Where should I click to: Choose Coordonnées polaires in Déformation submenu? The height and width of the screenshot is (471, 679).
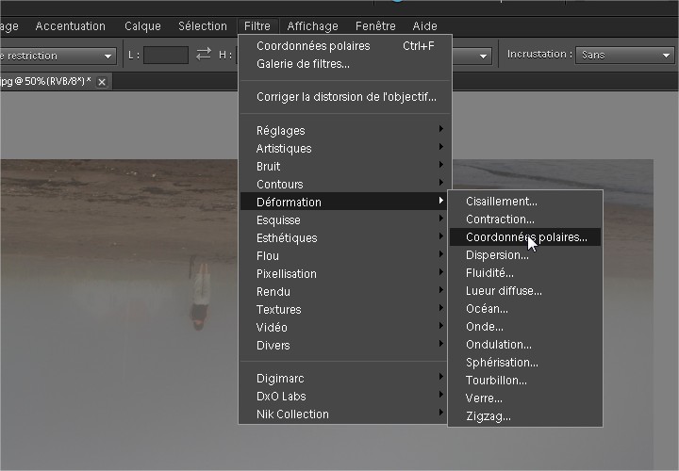click(525, 237)
